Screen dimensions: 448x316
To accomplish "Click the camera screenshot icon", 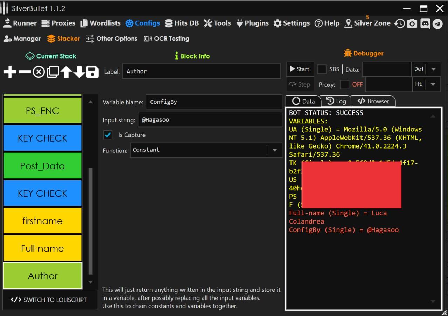I will (412, 23).
